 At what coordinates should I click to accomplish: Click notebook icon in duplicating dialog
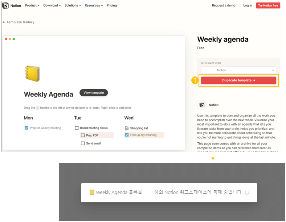click(x=92, y=193)
